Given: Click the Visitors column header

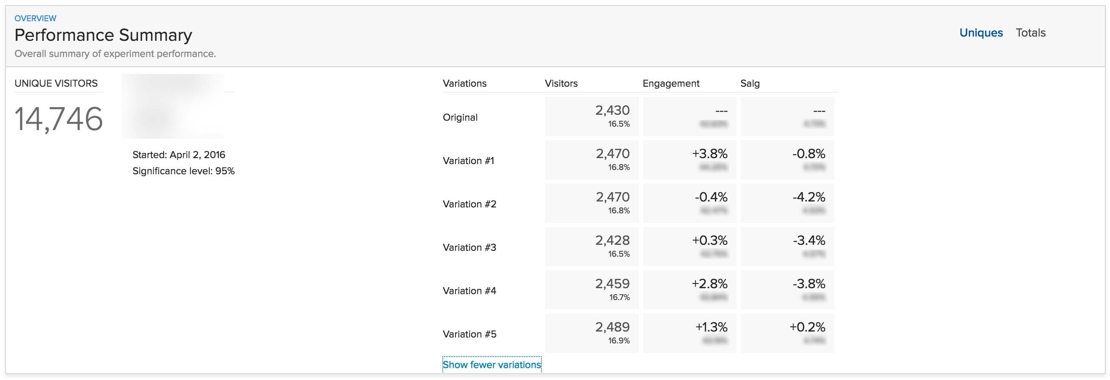Looking at the screenshot, I should pyautogui.click(x=561, y=84).
